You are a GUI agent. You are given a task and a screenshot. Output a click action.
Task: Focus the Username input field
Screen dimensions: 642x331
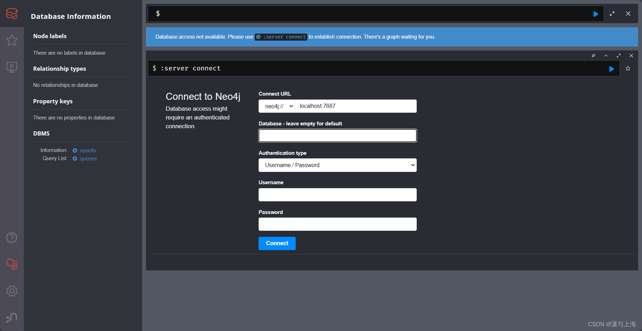337,195
